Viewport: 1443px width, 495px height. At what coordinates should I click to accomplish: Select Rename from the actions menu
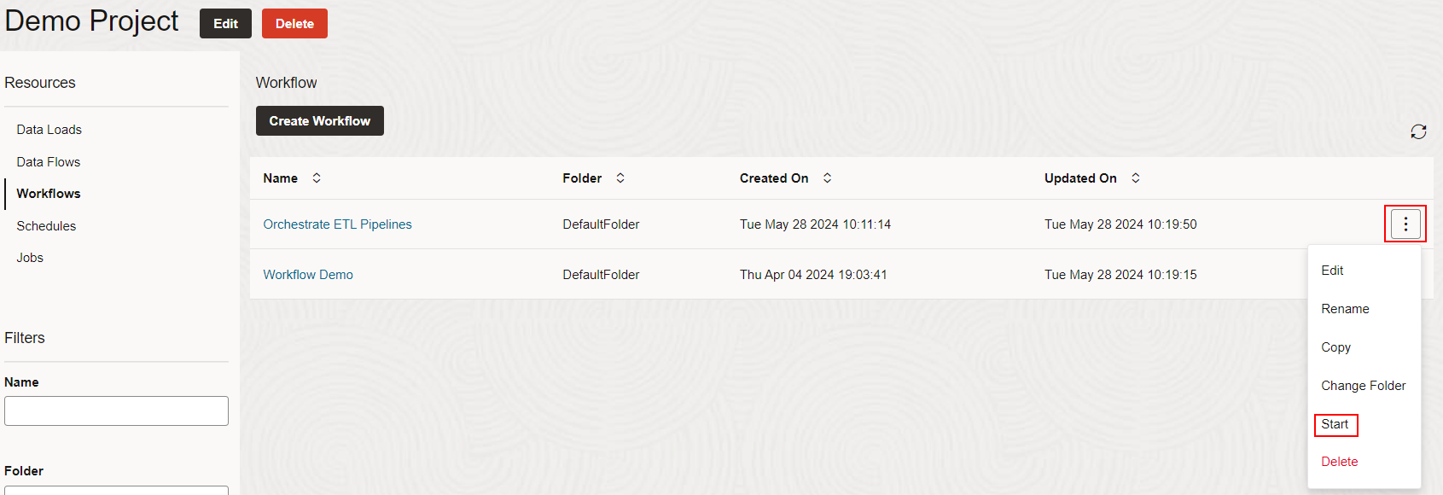tap(1345, 309)
